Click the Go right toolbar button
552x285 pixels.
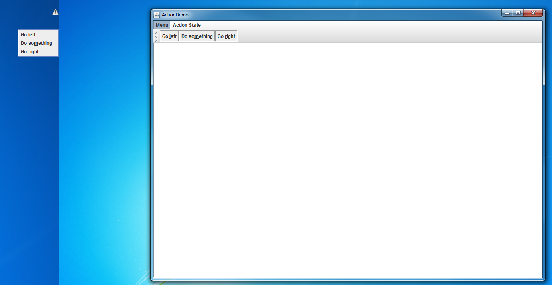pos(226,36)
